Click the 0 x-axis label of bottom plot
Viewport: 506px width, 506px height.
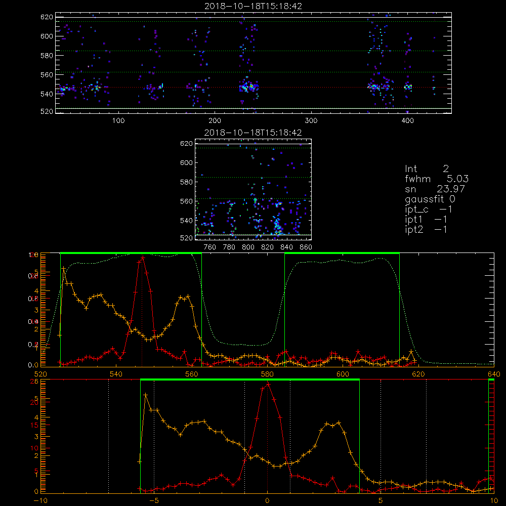click(x=267, y=501)
